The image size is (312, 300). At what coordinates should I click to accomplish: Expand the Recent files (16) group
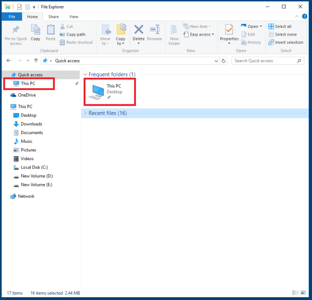click(x=85, y=113)
